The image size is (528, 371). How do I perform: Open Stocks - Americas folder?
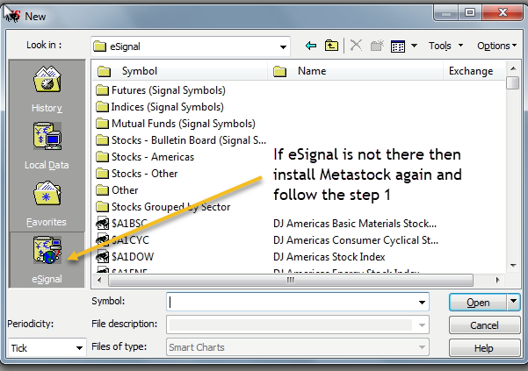[x=145, y=157]
